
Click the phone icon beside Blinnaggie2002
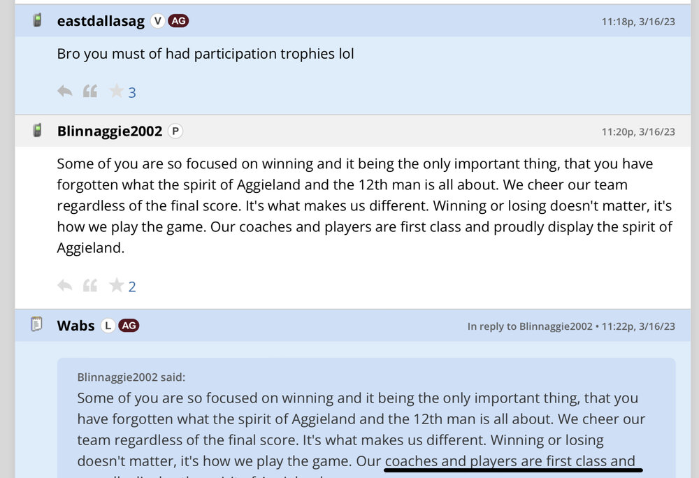click(37, 131)
